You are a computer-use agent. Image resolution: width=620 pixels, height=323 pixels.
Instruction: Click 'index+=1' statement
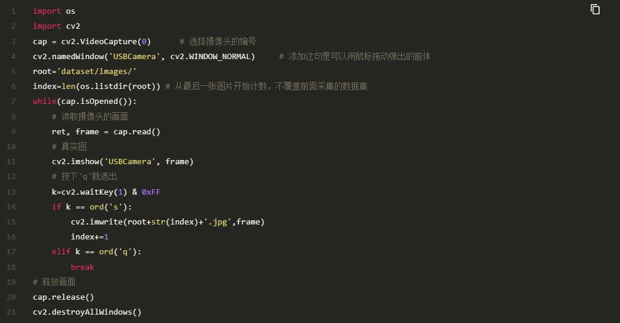[x=90, y=237]
